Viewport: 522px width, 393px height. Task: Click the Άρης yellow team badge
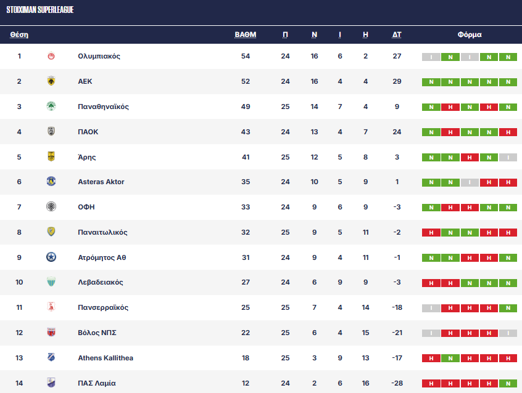(51, 157)
